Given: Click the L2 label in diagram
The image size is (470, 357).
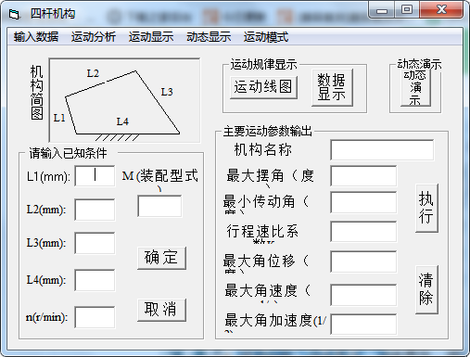Looking at the screenshot, I should (x=93, y=73).
